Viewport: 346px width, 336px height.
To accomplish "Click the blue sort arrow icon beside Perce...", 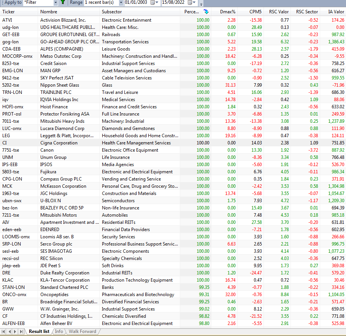I will 206,12.
